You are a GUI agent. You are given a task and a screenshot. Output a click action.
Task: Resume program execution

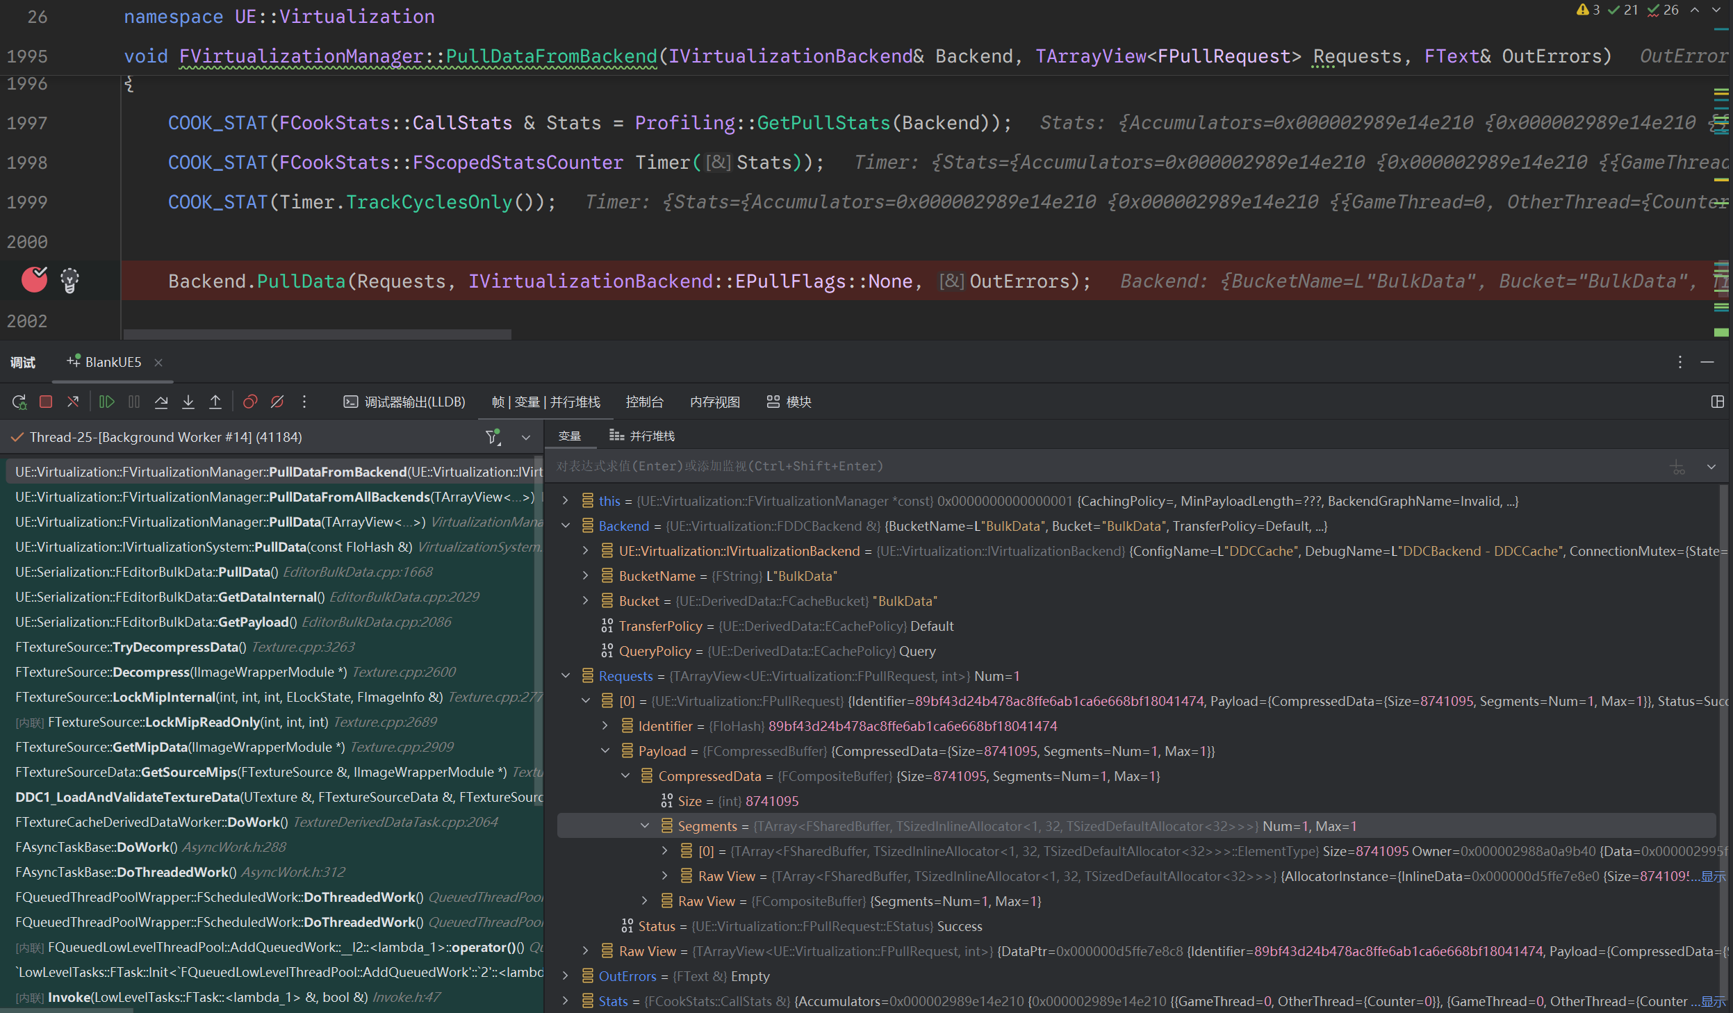click(x=106, y=402)
